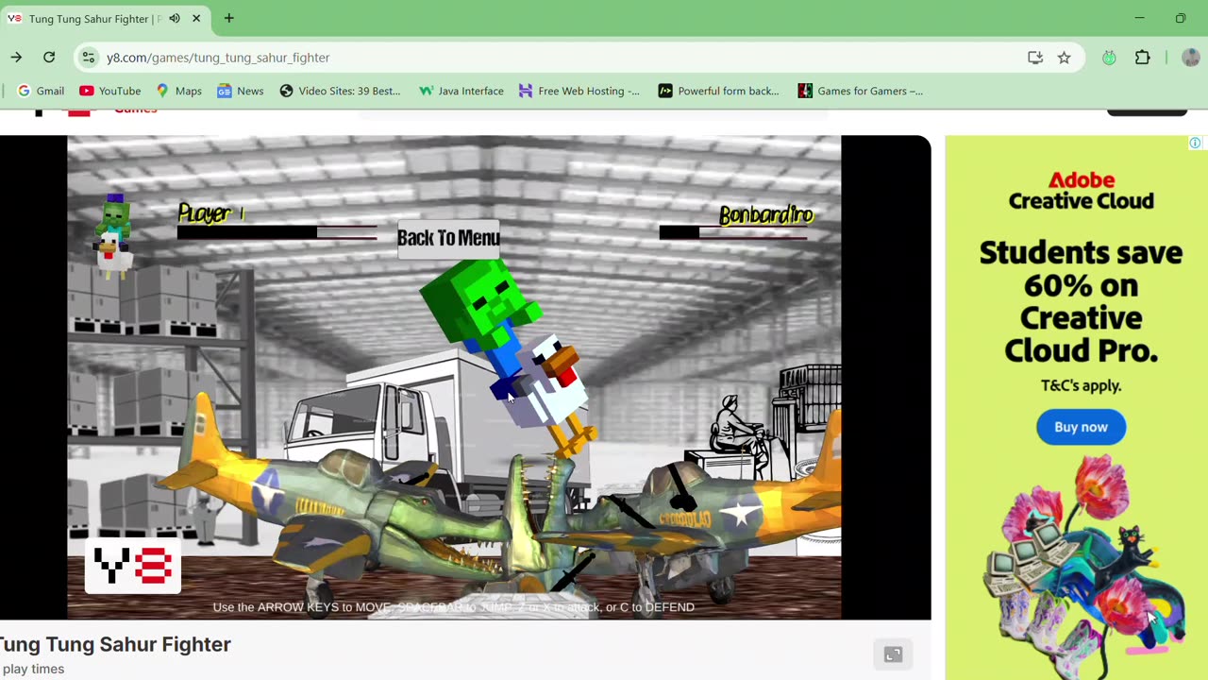Open a new browser tab
The width and height of the screenshot is (1208, 680).
(228, 18)
